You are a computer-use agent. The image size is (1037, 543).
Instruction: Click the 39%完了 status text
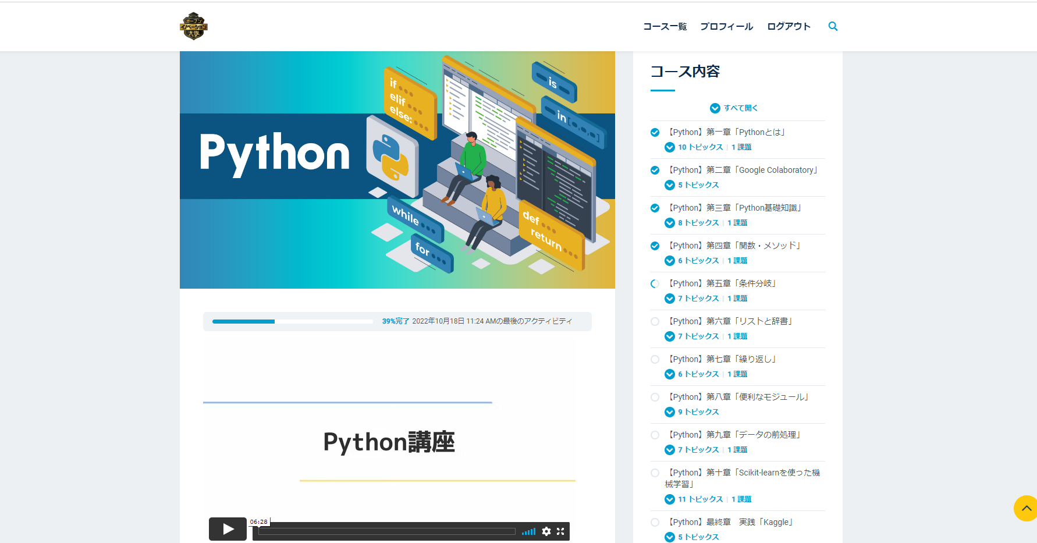tap(396, 321)
